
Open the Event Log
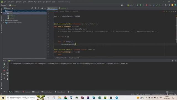coord(170,92)
